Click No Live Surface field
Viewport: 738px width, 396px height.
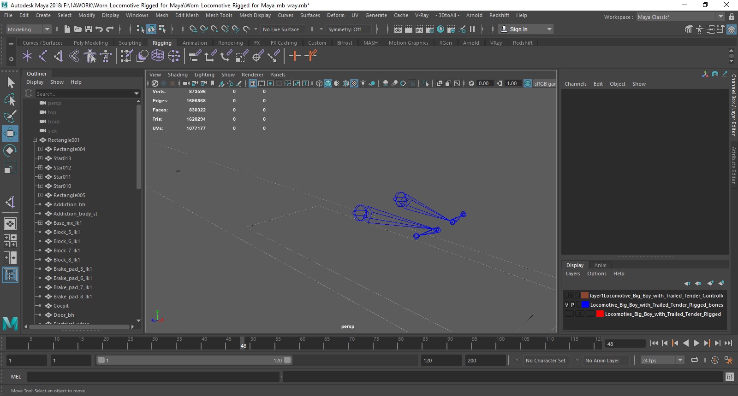(283, 29)
